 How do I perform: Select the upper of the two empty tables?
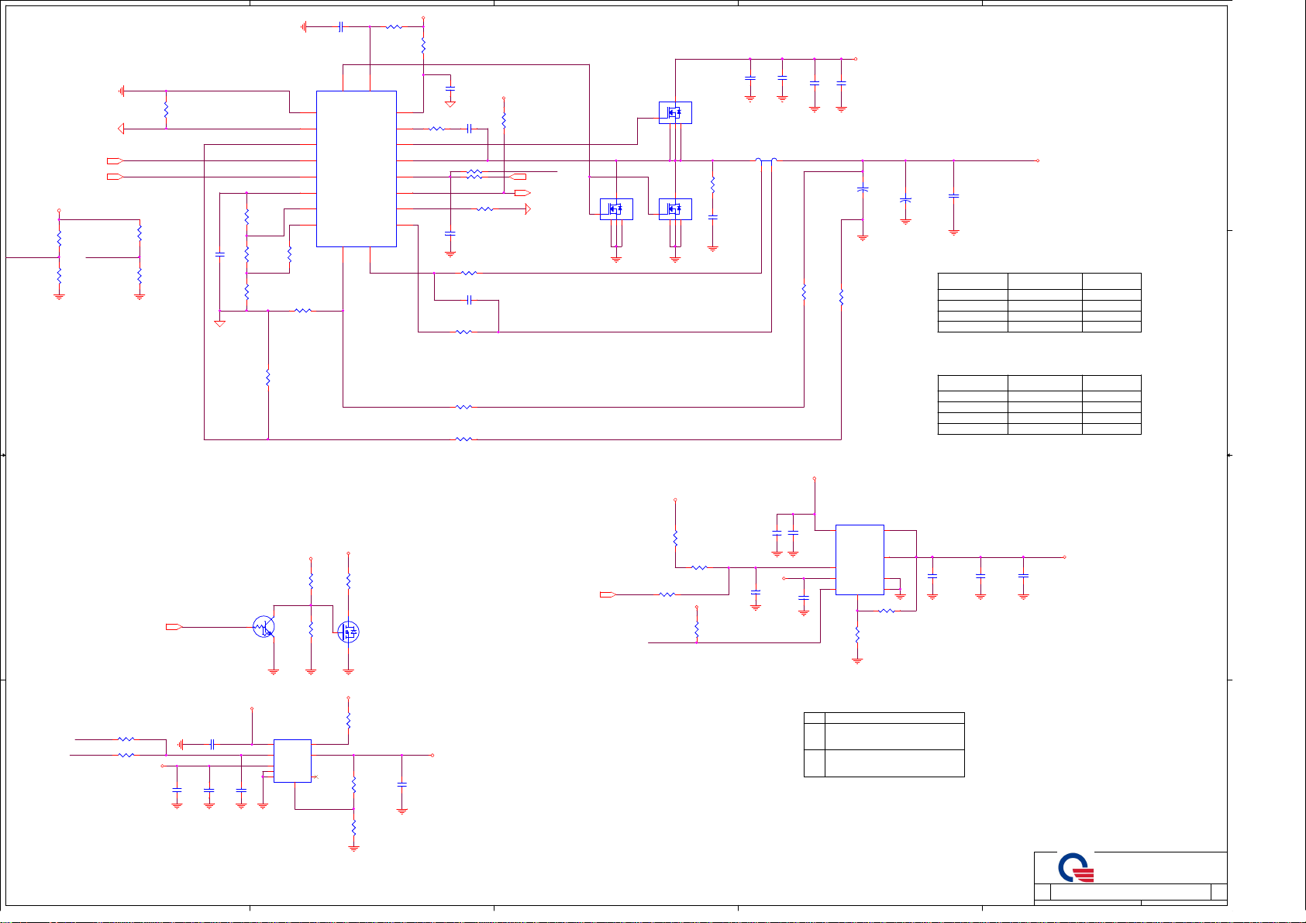point(1039,302)
